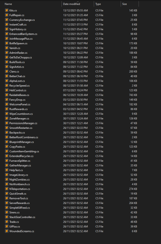Click the Kits.cs file icon
The image size is (161, 244).
[7, 10]
